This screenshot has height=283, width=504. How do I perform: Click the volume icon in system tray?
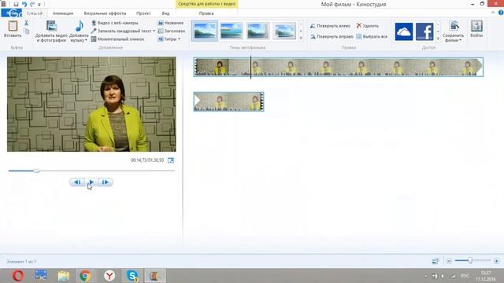coord(443,276)
